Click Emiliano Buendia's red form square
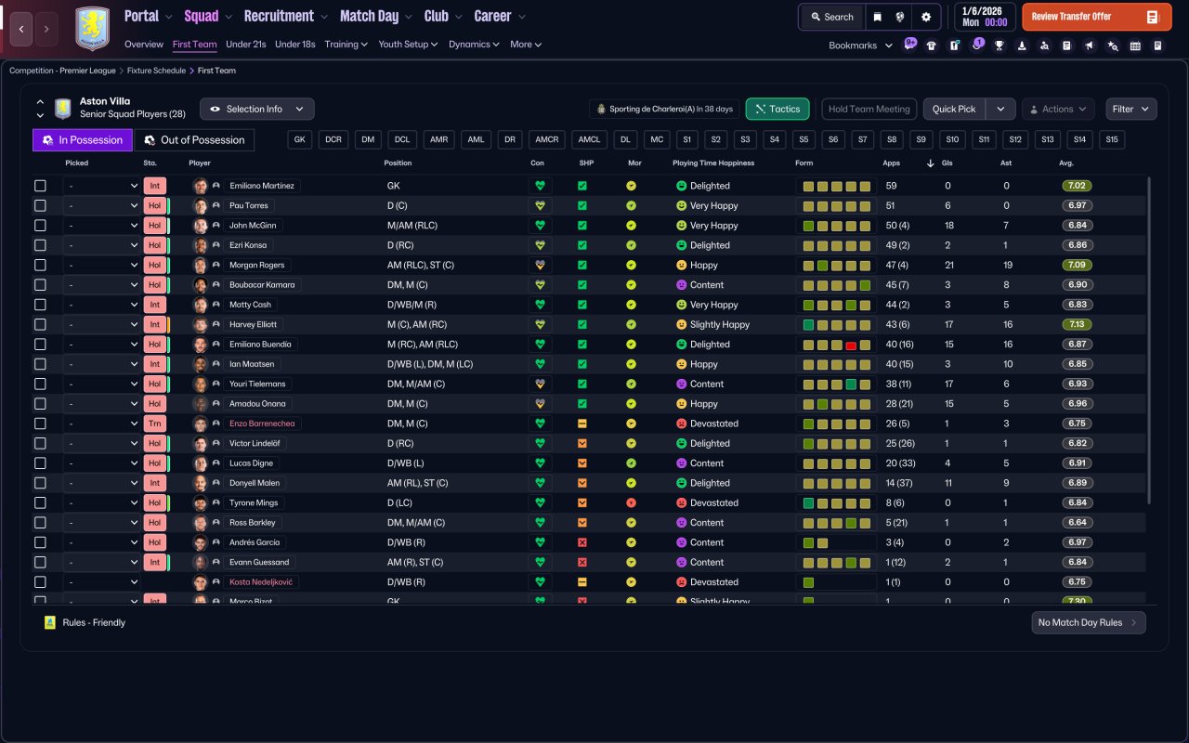This screenshot has width=1189, height=743. [x=851, y=345]
